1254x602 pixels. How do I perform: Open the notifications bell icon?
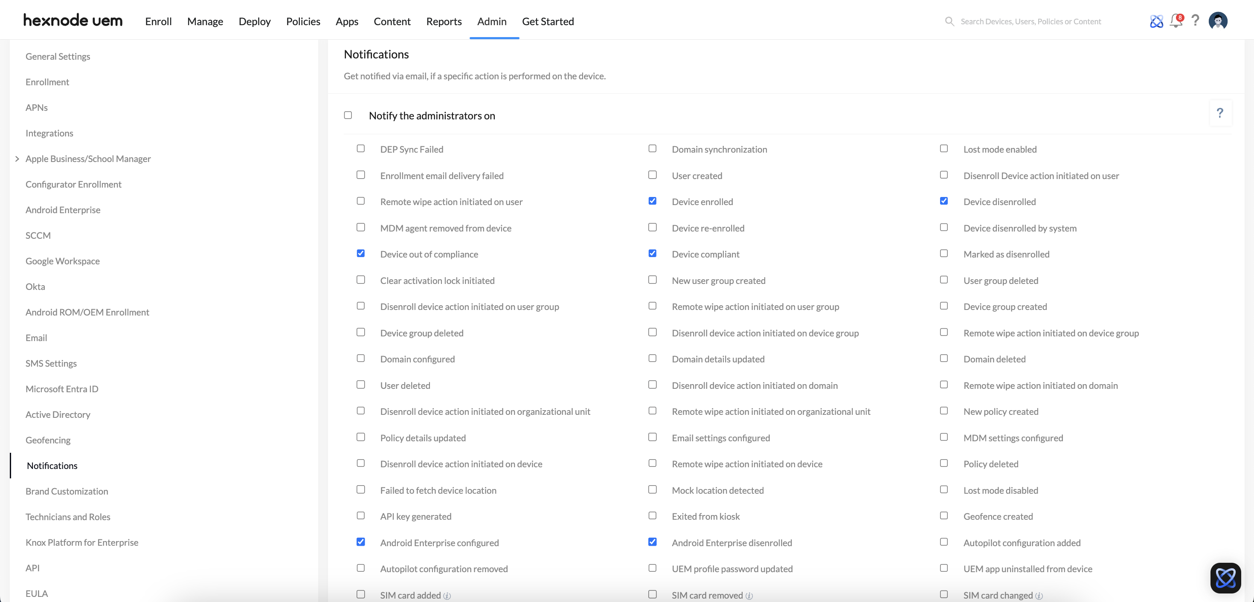(1176, 21)
